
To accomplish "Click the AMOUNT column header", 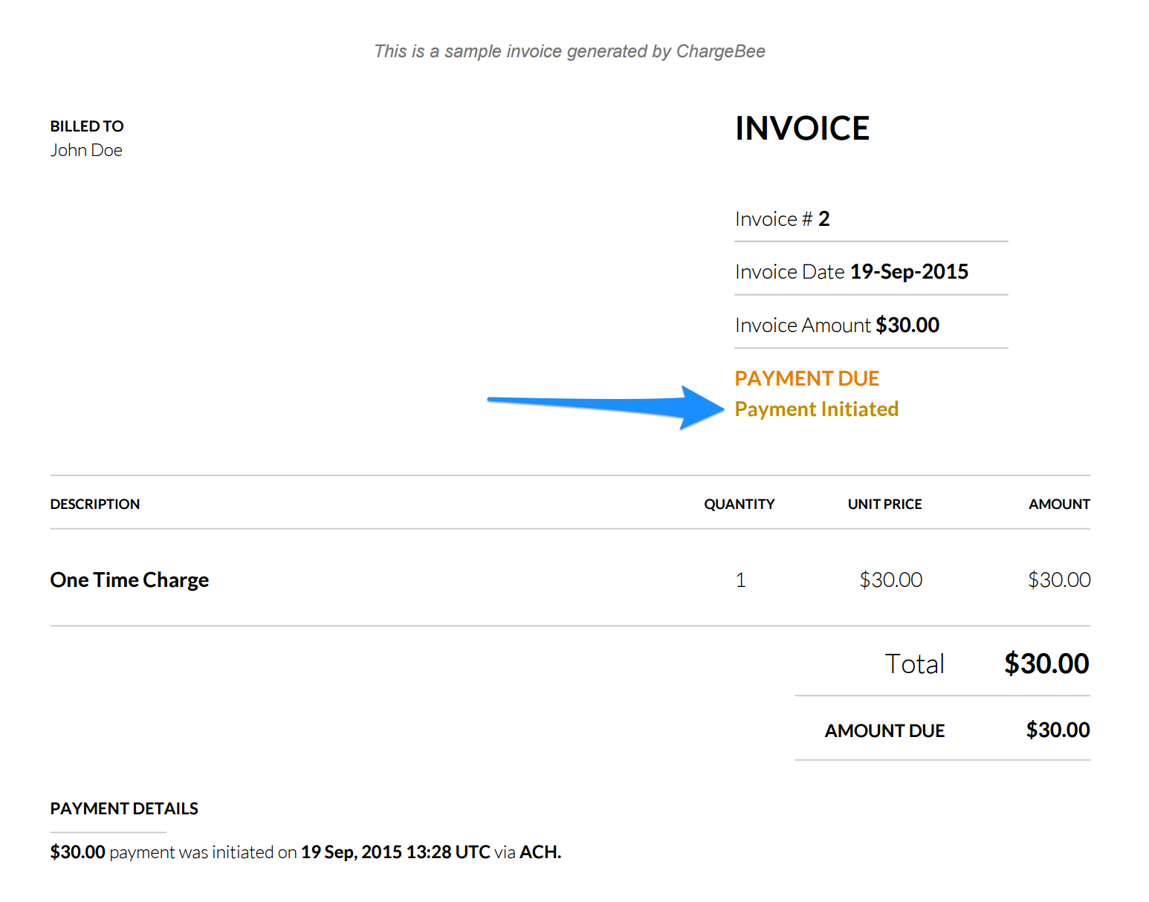I will 1058,504.
